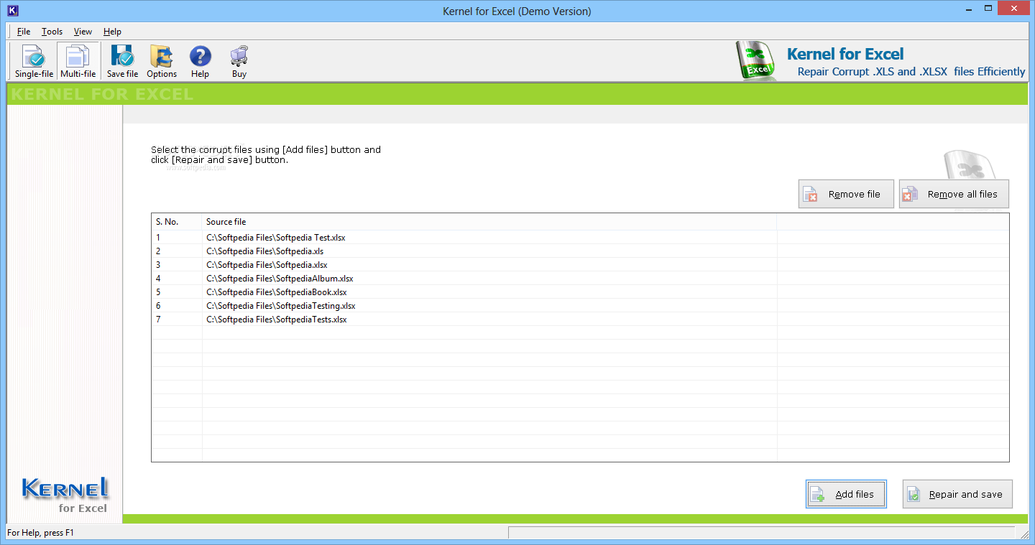Click serial number 7 cell
Viewport: 1035px width, 545px height.
pos(177,319)
